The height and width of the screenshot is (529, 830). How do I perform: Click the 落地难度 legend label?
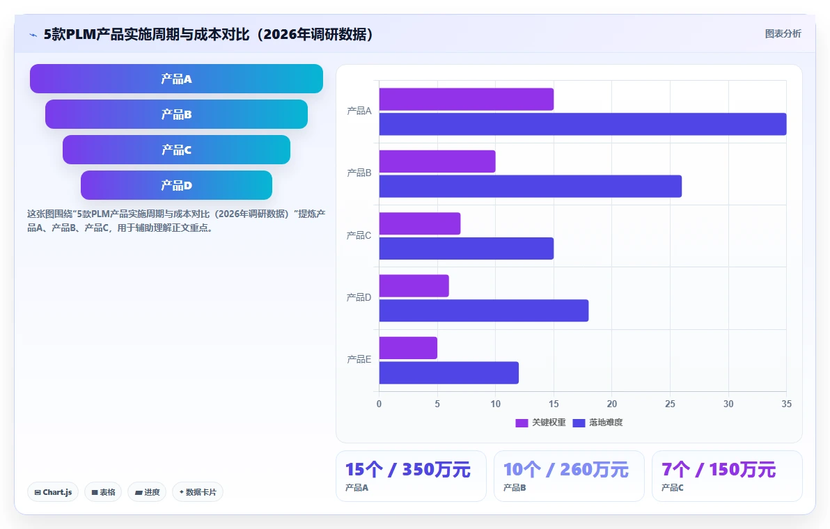606,423
